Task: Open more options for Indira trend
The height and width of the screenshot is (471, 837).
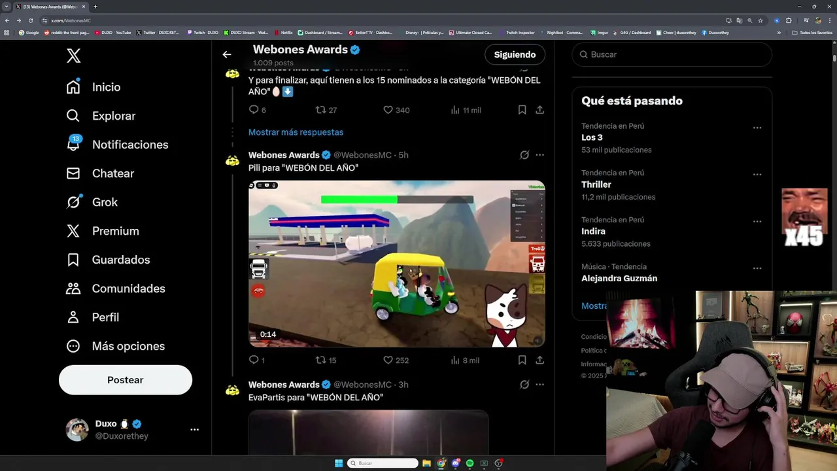Action: click(757, 222)
